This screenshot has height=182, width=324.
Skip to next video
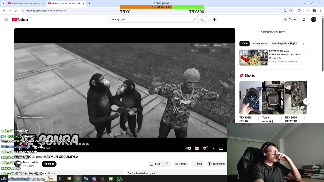[x=28, y=148]
